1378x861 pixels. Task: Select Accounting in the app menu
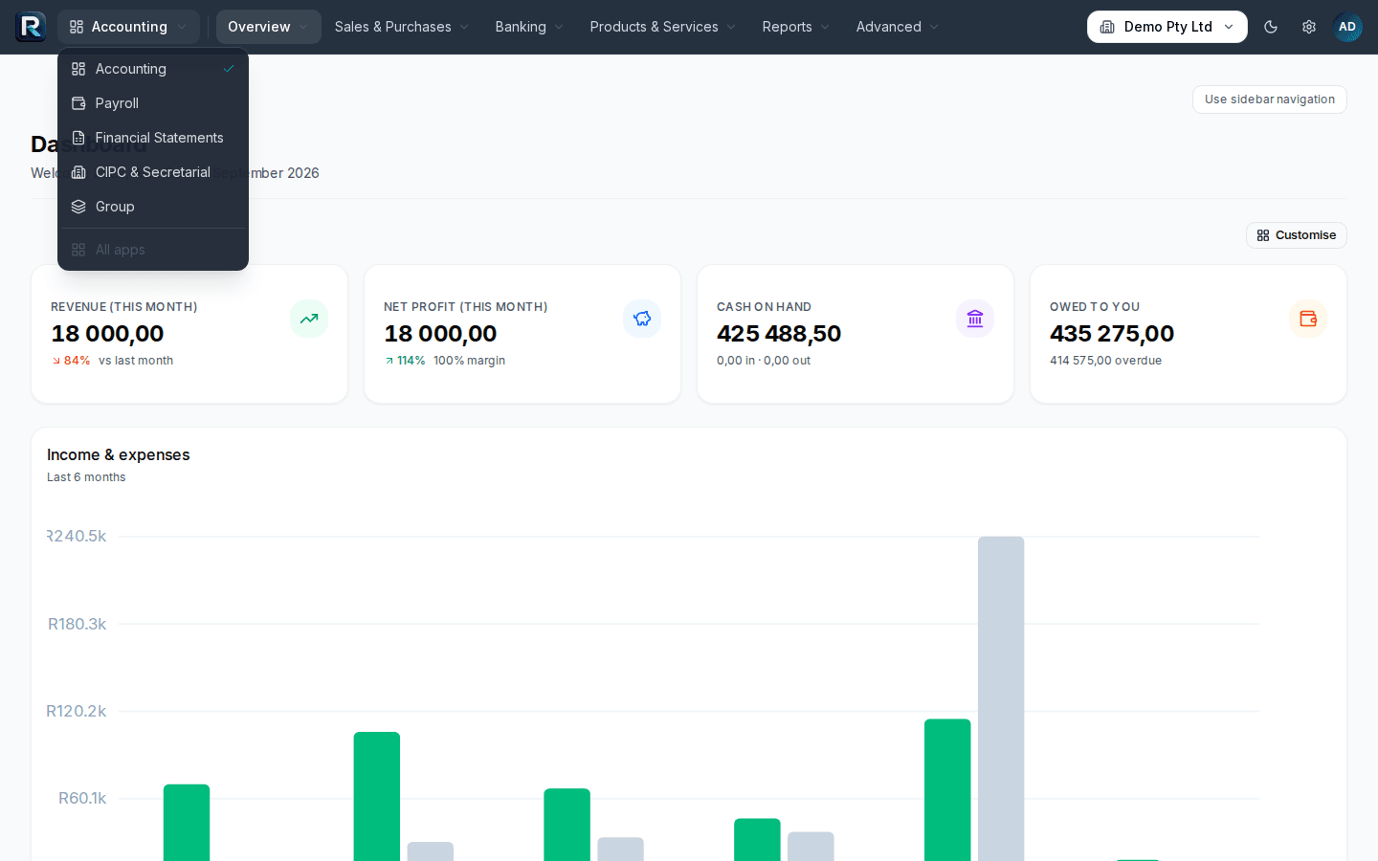[x=153, y=69]
